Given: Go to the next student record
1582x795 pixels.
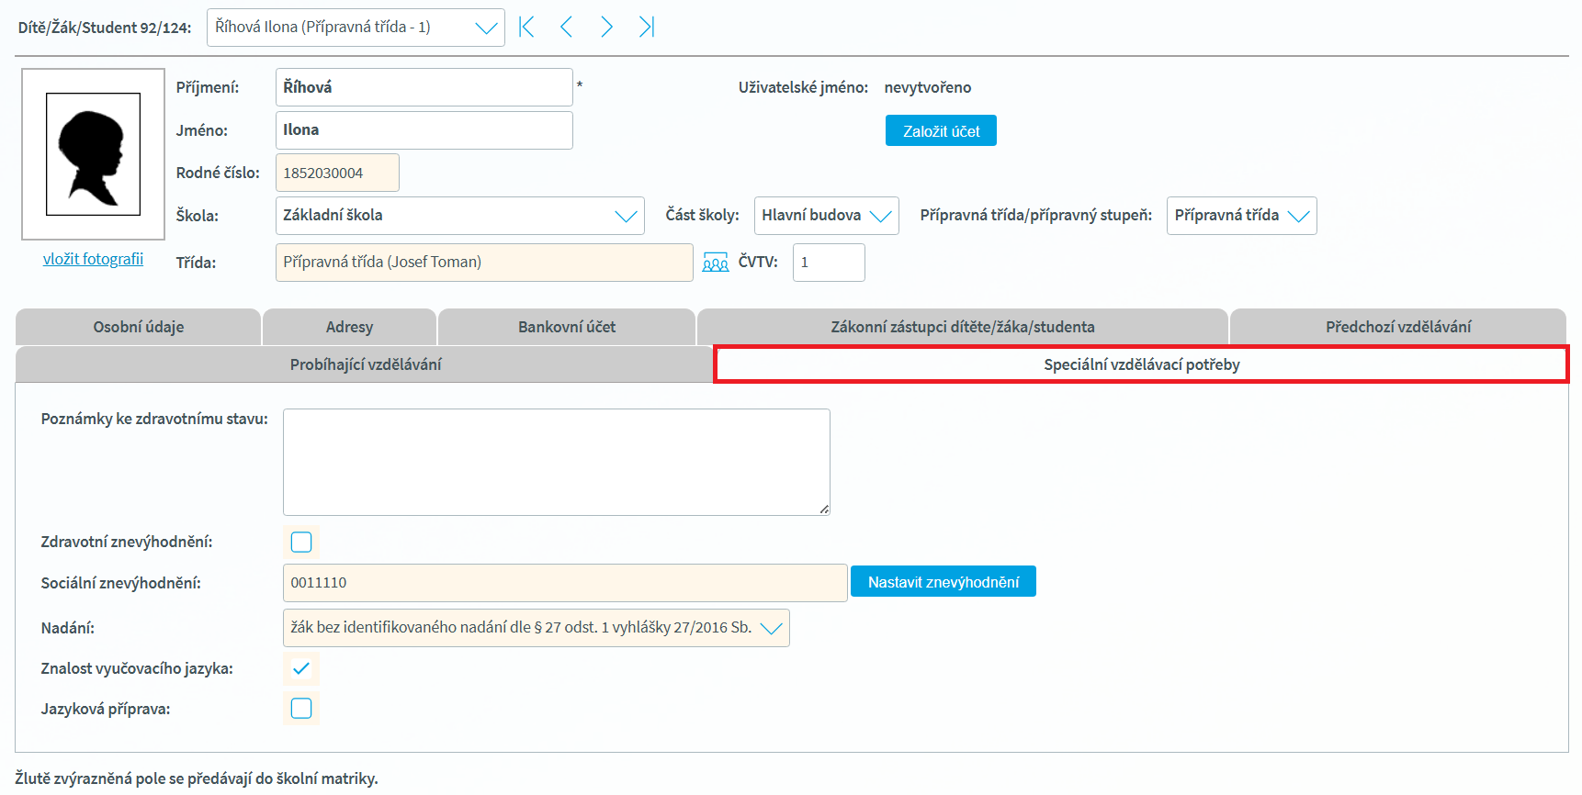Looking at the screenshot, I should (x=606, y=28).
